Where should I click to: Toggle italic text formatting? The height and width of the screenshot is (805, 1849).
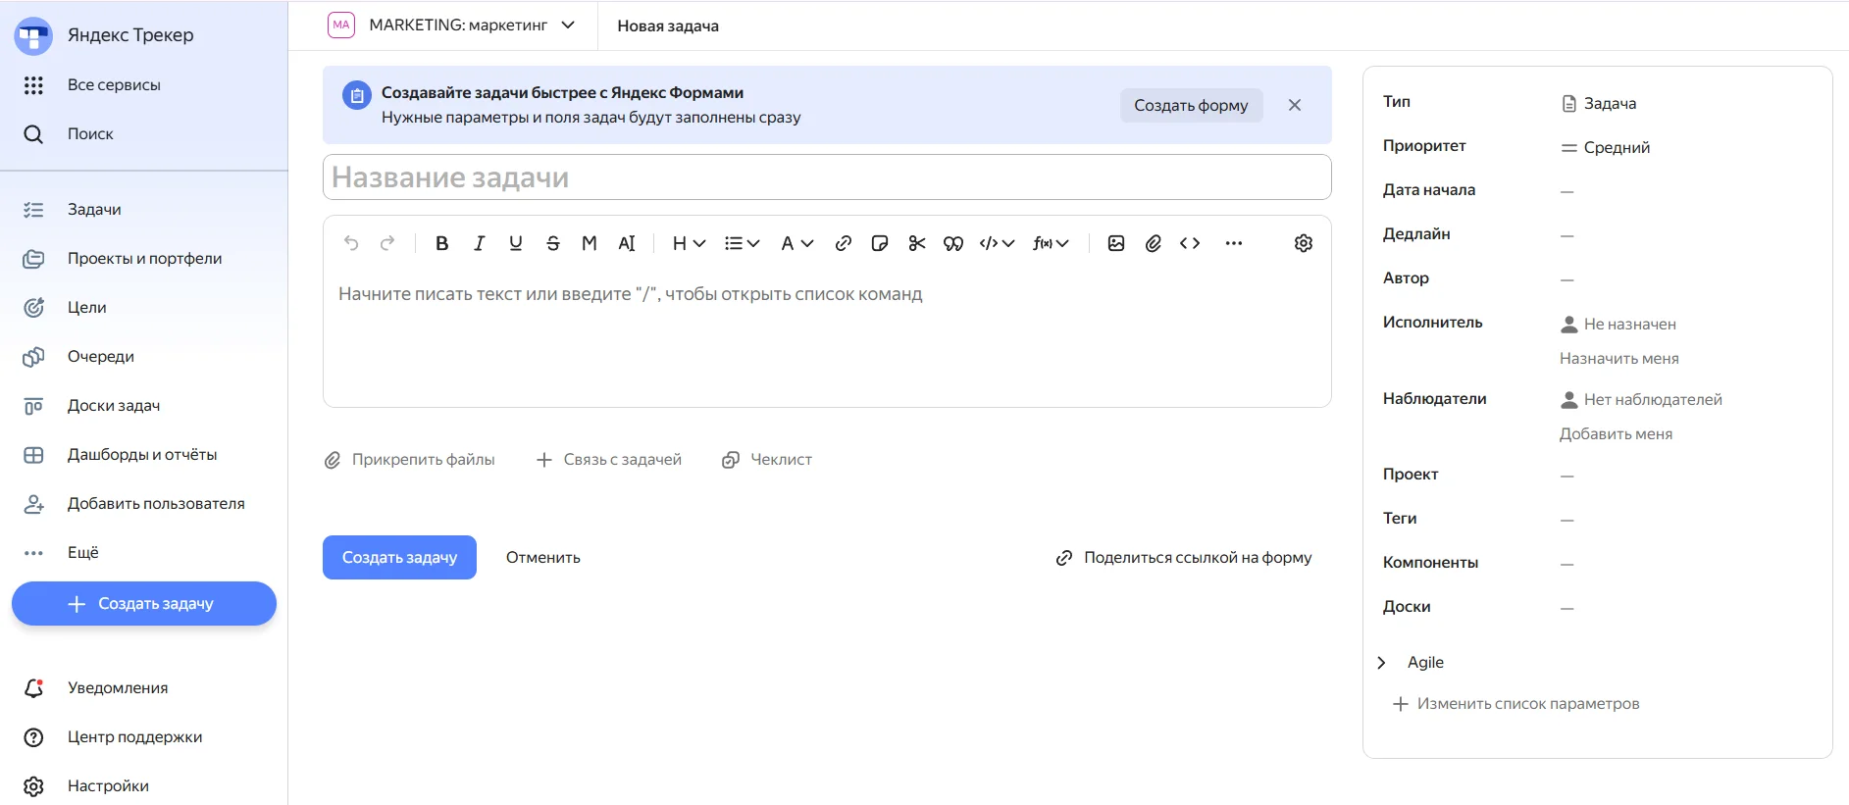479,243
